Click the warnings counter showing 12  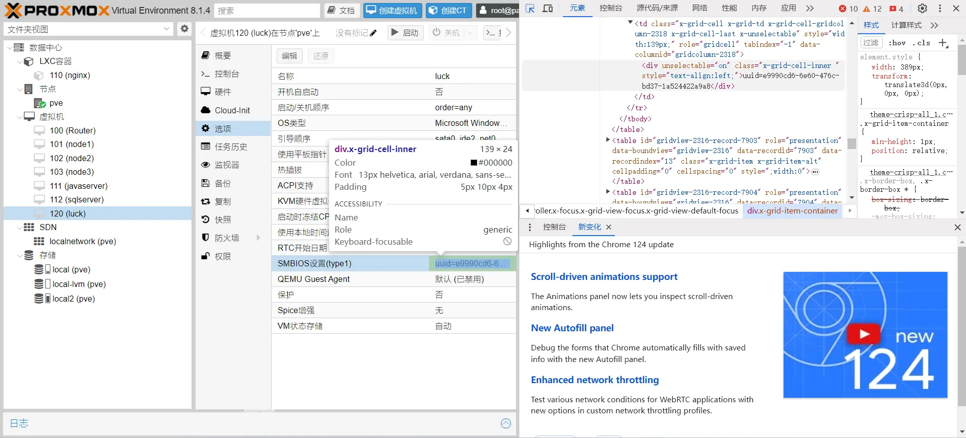point(872,9)
